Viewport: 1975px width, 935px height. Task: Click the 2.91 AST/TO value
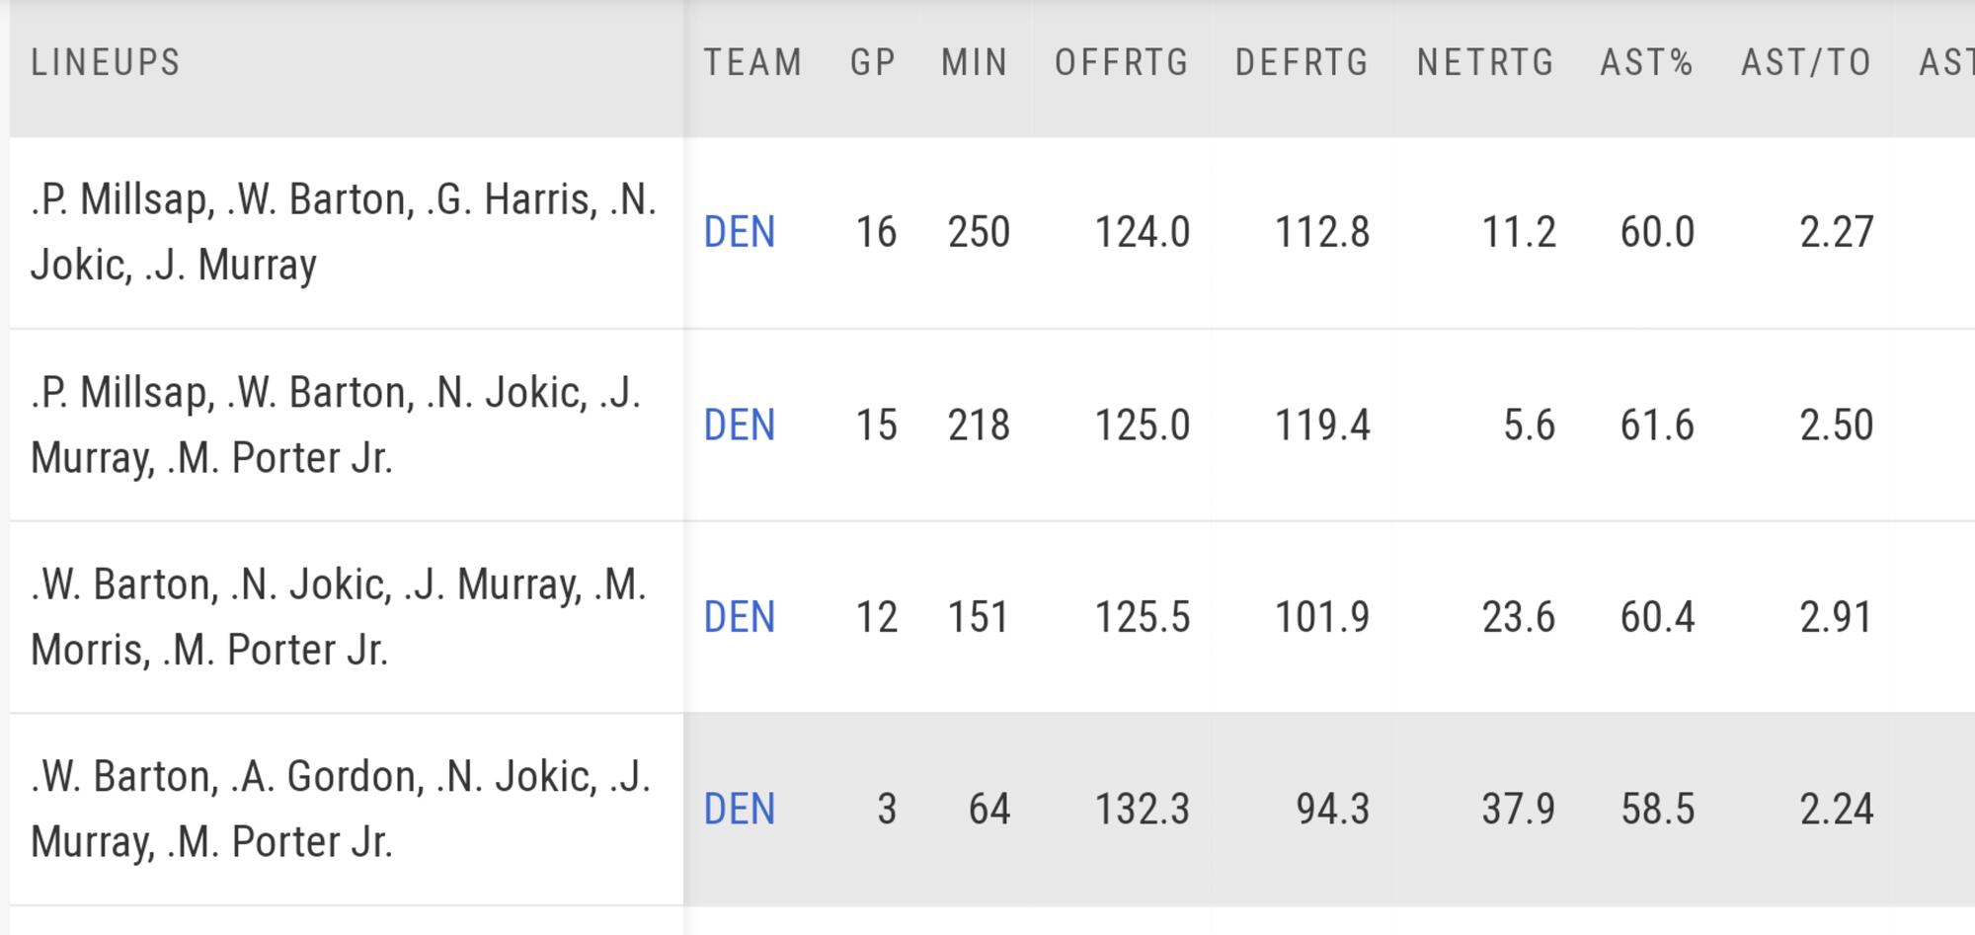1836,618
